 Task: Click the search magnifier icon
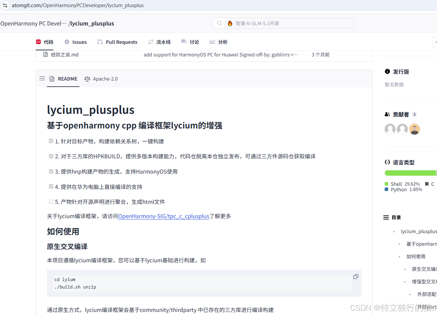pos(220,23)
